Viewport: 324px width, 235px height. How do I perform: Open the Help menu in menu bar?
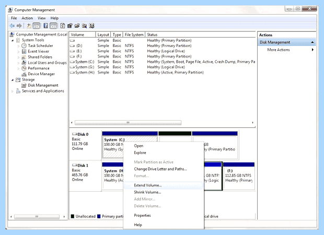coord(54,18)
